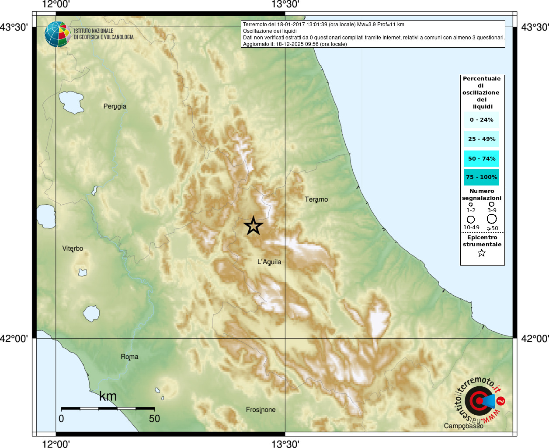Click the 0 - 24% color swatch
549x448 pixels.
click(x=482, y=119)
